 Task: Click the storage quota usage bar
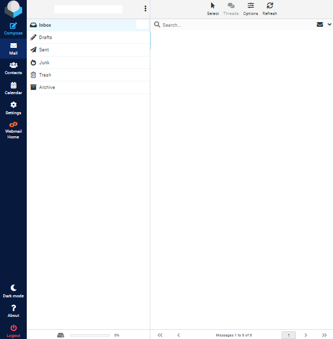pos(90,335)
